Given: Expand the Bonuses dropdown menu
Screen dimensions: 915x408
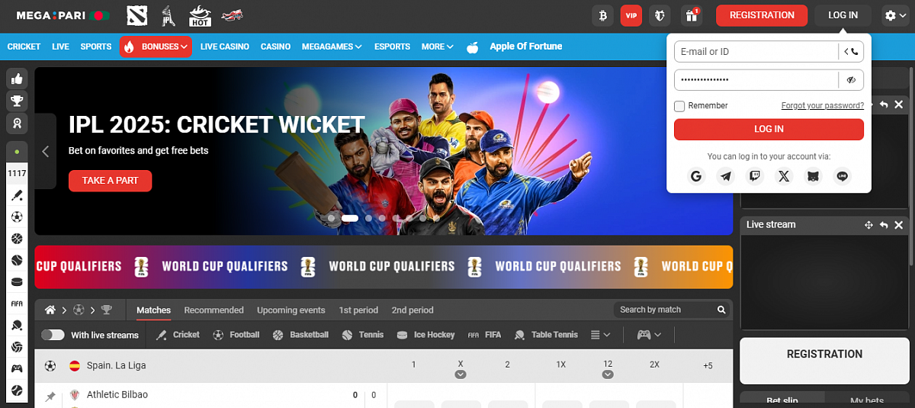Looking at the screenshot, I should coord(156,47).
